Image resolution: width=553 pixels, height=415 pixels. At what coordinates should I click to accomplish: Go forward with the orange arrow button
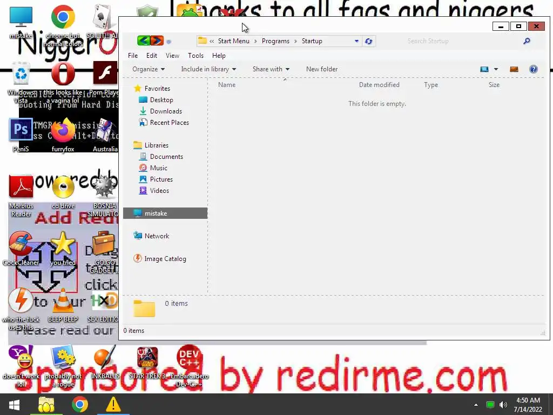coord(157,41)
